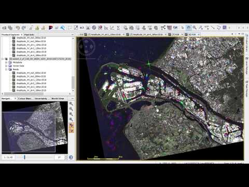Switch to the [3] RGB image tab

coord(175,34)
